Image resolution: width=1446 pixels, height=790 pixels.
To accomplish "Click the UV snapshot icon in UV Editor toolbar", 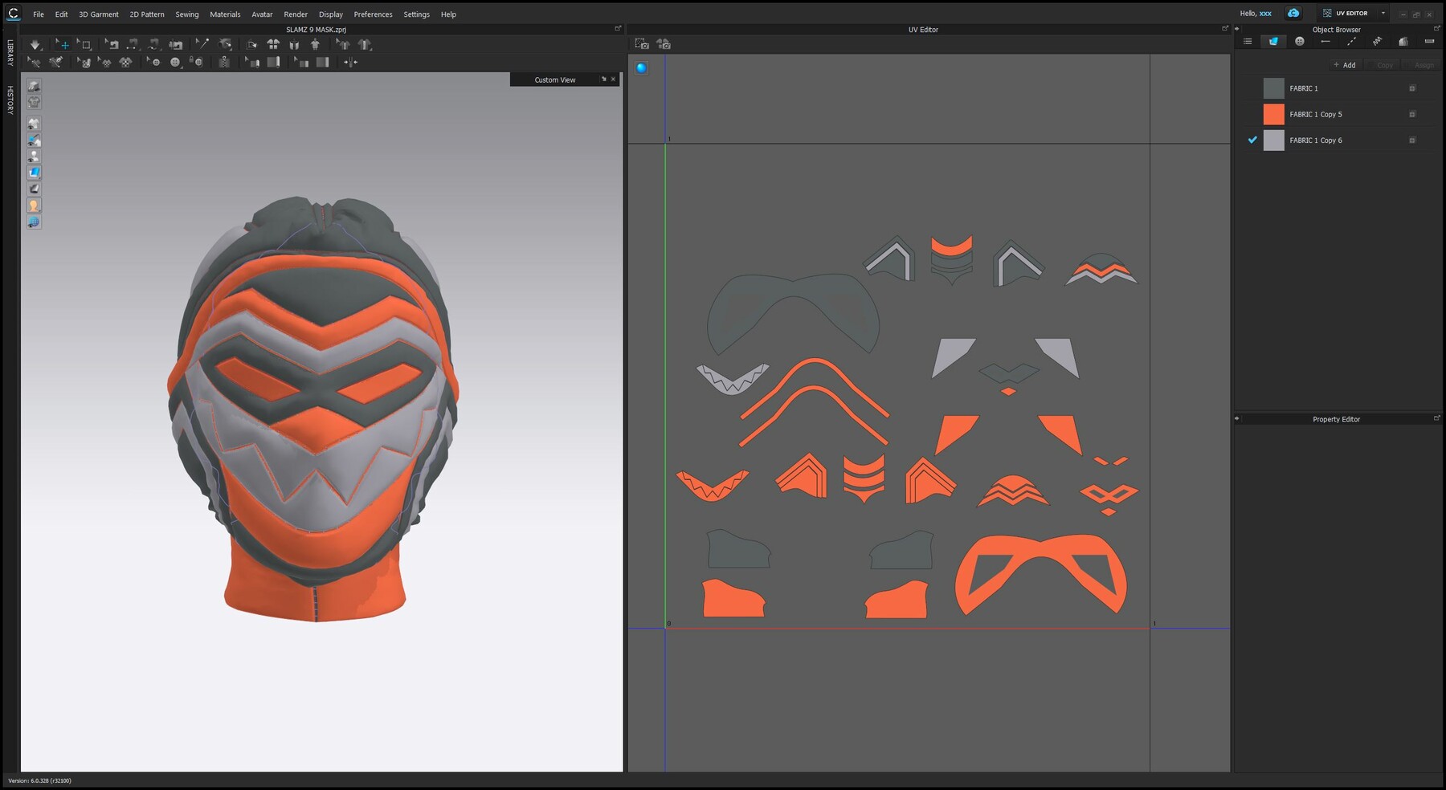I will click(x=643, y=45).
